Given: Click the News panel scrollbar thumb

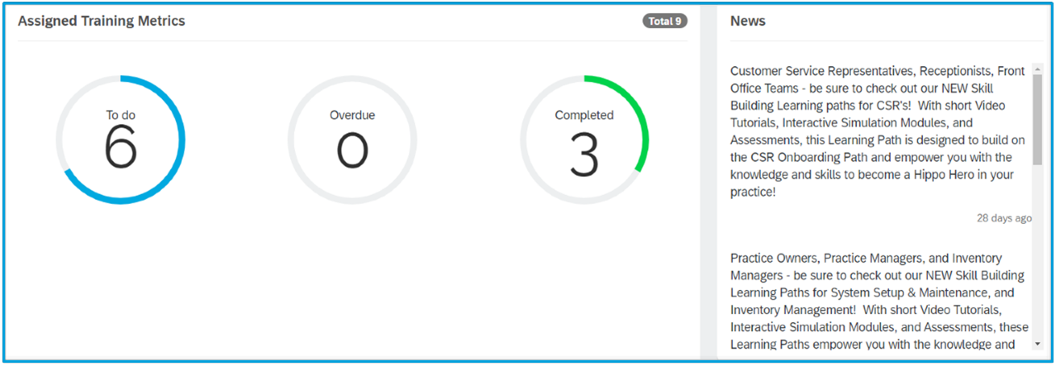Looking at the screenshot, I should pyautogui.click(x=1037, y=120).
